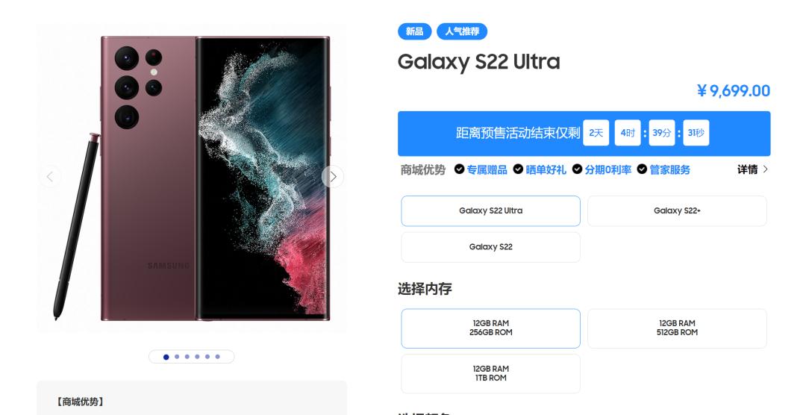The width and height of the screenshot is (806, 415).
Task: Expand 详情 details chevron
Action: point(766,169)
